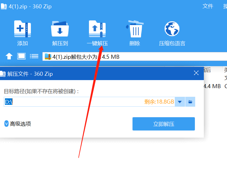
Task: Expand 高级选项 advanced options
Action: tap(18, 124)
